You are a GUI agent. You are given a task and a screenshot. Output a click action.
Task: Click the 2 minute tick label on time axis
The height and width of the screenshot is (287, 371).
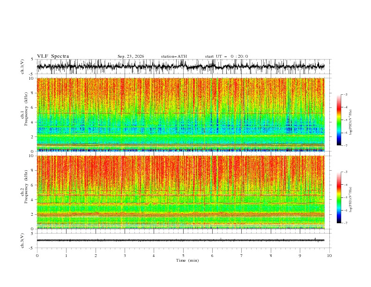pyautogui.click(x=96, y=256)
